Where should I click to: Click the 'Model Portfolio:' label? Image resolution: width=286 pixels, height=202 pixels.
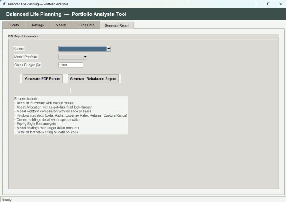tap(26, 57)
